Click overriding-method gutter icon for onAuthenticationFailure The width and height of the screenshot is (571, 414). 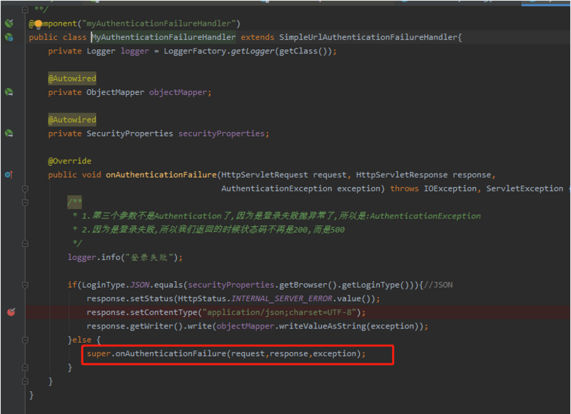[7, 174]
